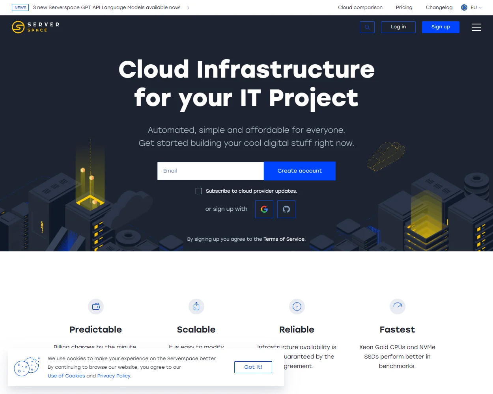Click the globe icon next to EU
The image size is (493, 394).
(464, 7)
